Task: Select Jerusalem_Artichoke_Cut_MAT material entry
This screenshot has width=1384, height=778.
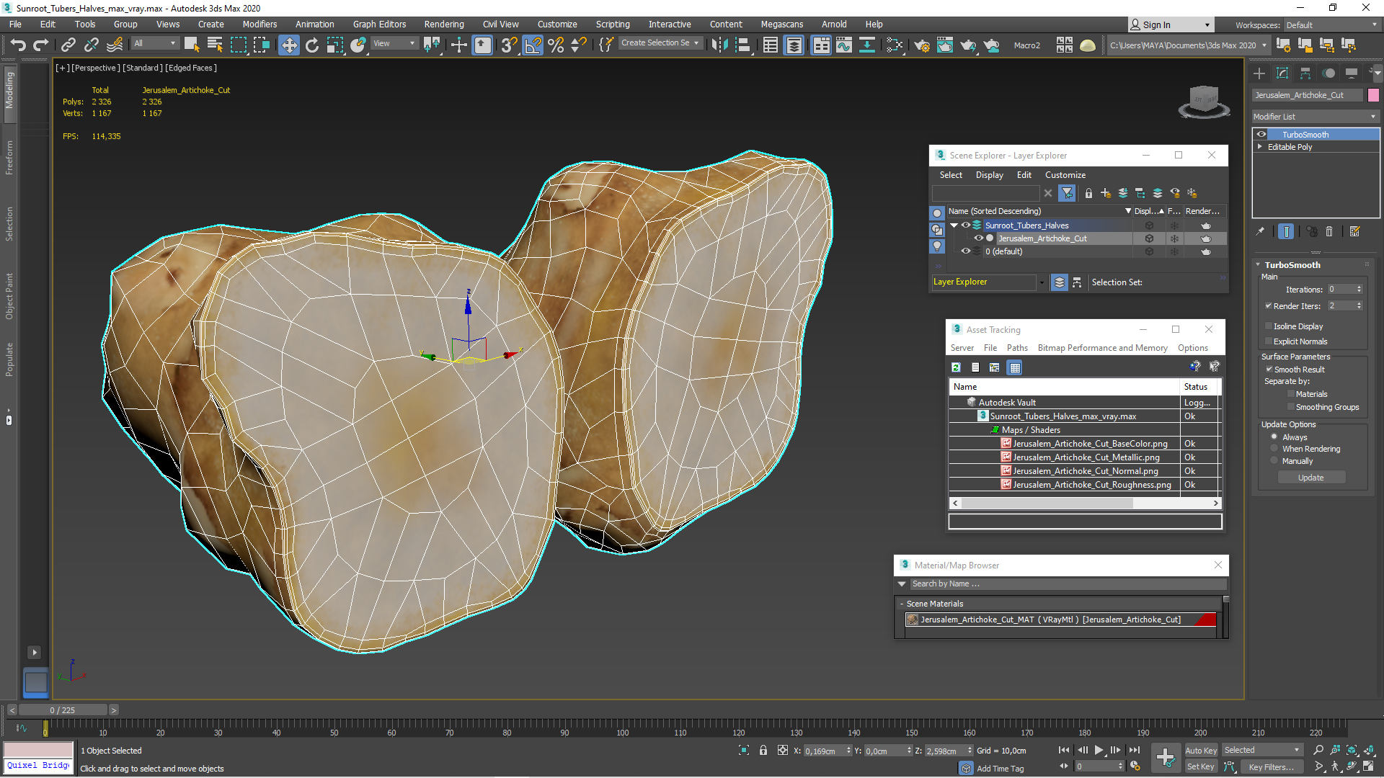Action: [1061, 620]
